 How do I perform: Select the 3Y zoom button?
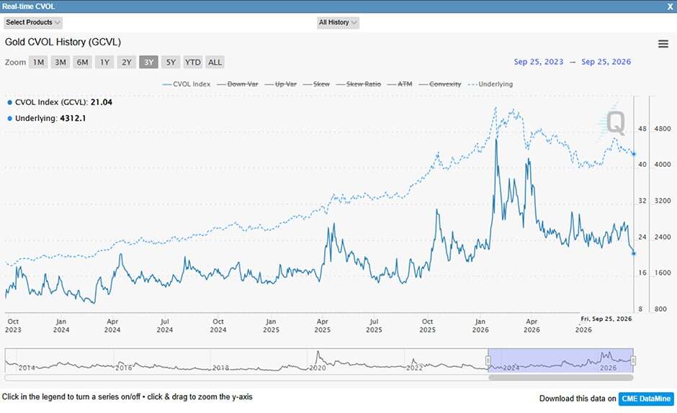[x=148, y=62]
